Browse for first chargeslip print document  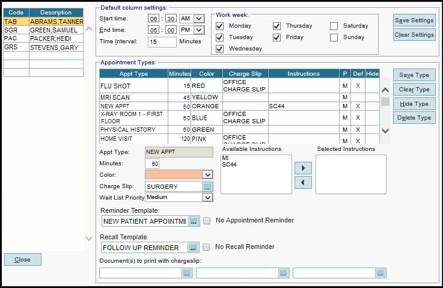point(186,273)
